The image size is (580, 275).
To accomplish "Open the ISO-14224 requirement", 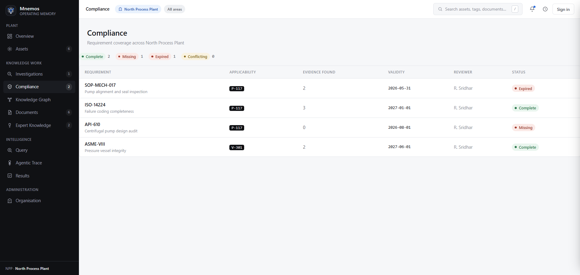I will pyautogui.click(x=329, y=108).
